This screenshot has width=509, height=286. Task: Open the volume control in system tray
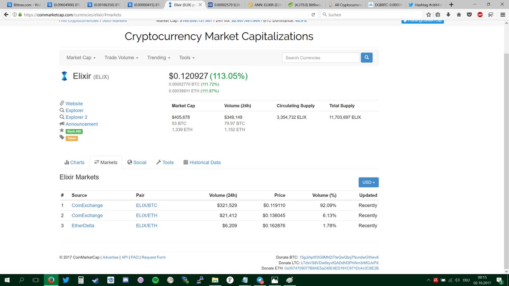(456, 280)
